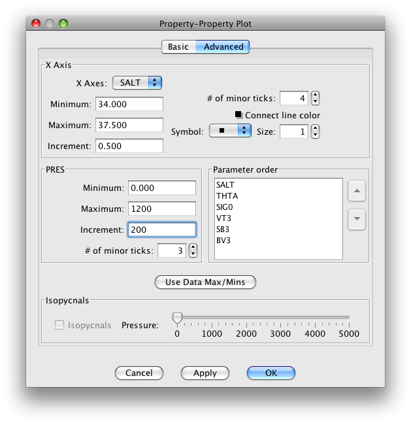Click the PRES Maximum field 1200
The width and height of the screenshot is (411, 423).
[162, 209]
